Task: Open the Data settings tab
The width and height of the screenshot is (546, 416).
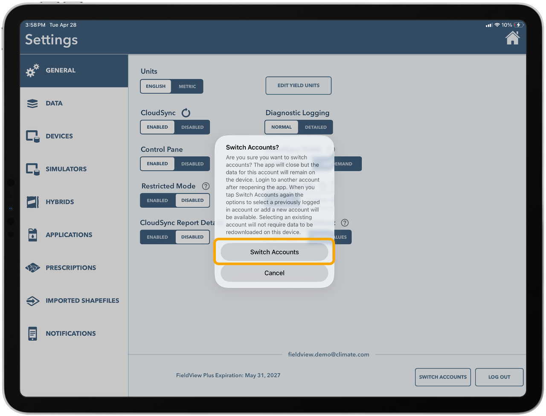Action: 74,103
